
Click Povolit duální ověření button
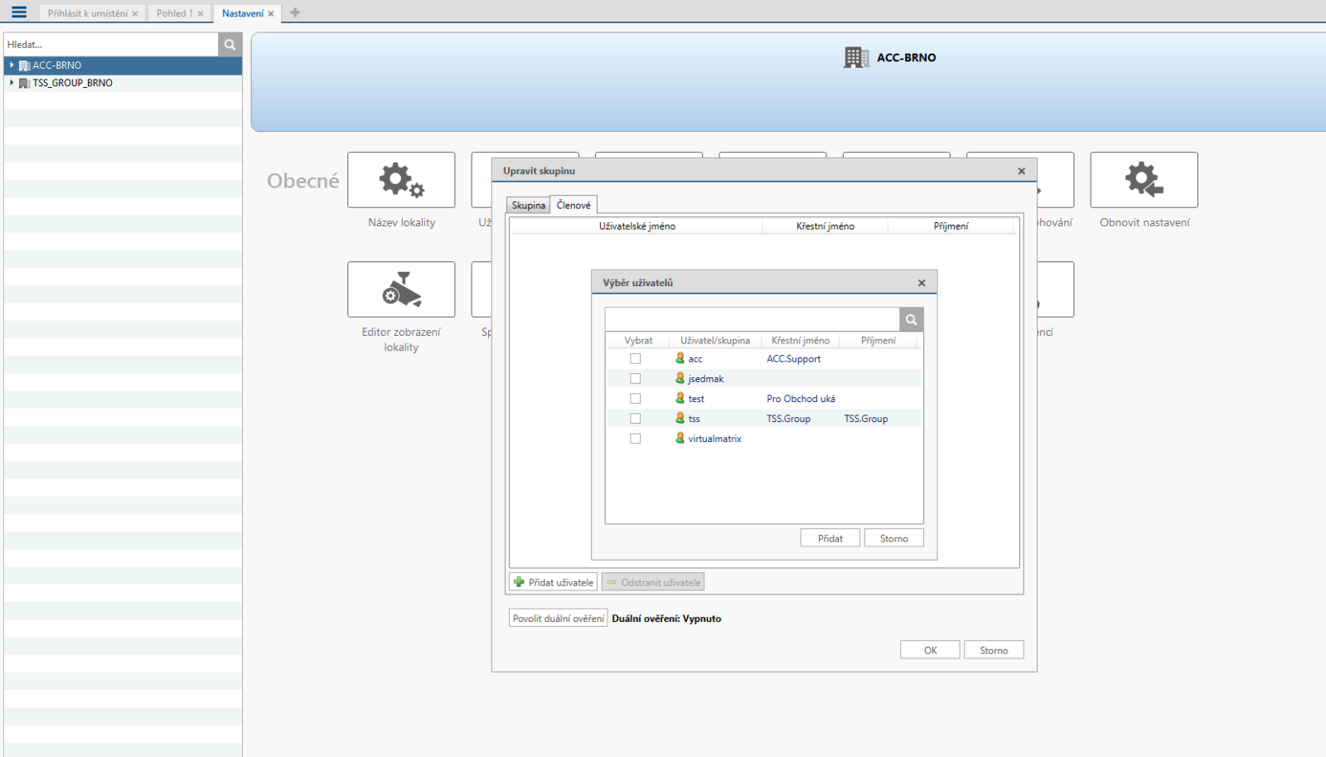coord(558,619)
